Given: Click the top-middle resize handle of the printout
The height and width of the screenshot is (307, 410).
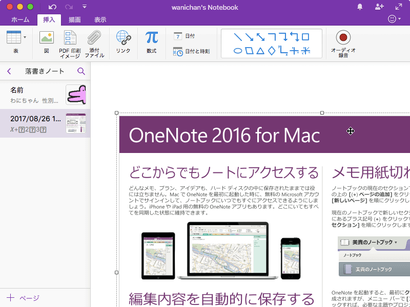Looking at the screenshot, I should [322, 113].
